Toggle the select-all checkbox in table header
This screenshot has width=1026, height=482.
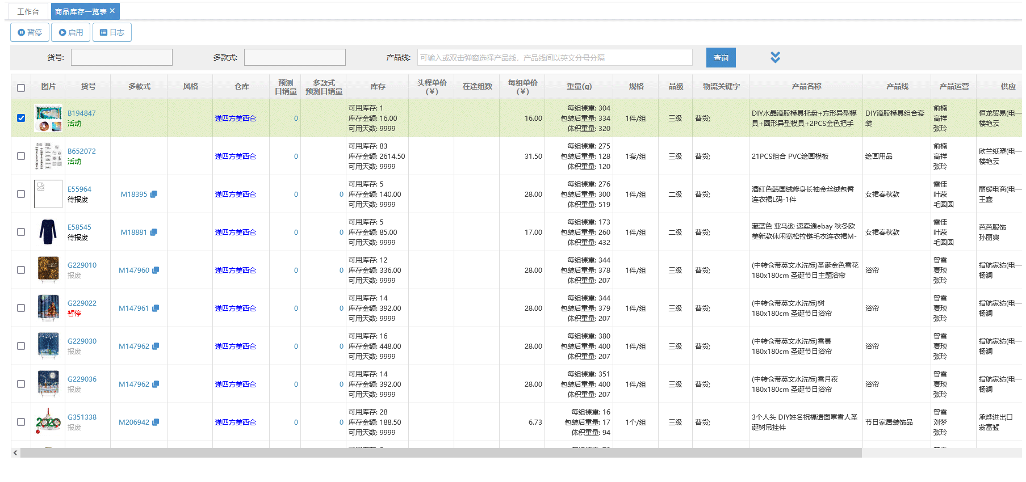[21, 88]
